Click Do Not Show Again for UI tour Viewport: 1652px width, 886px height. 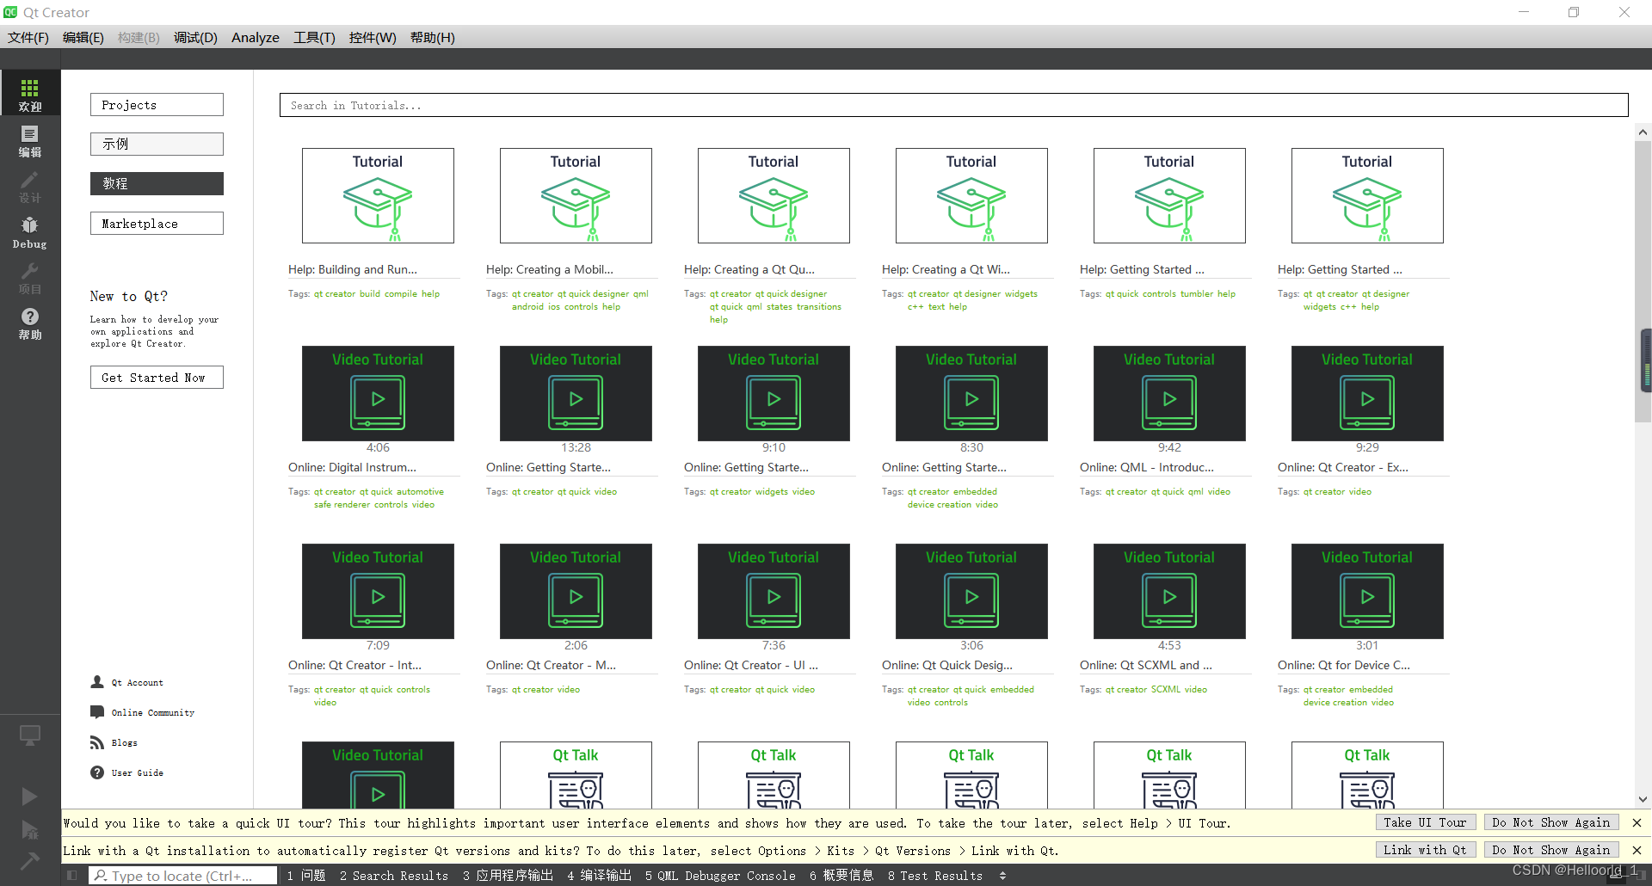click(x=1551, y=822)
